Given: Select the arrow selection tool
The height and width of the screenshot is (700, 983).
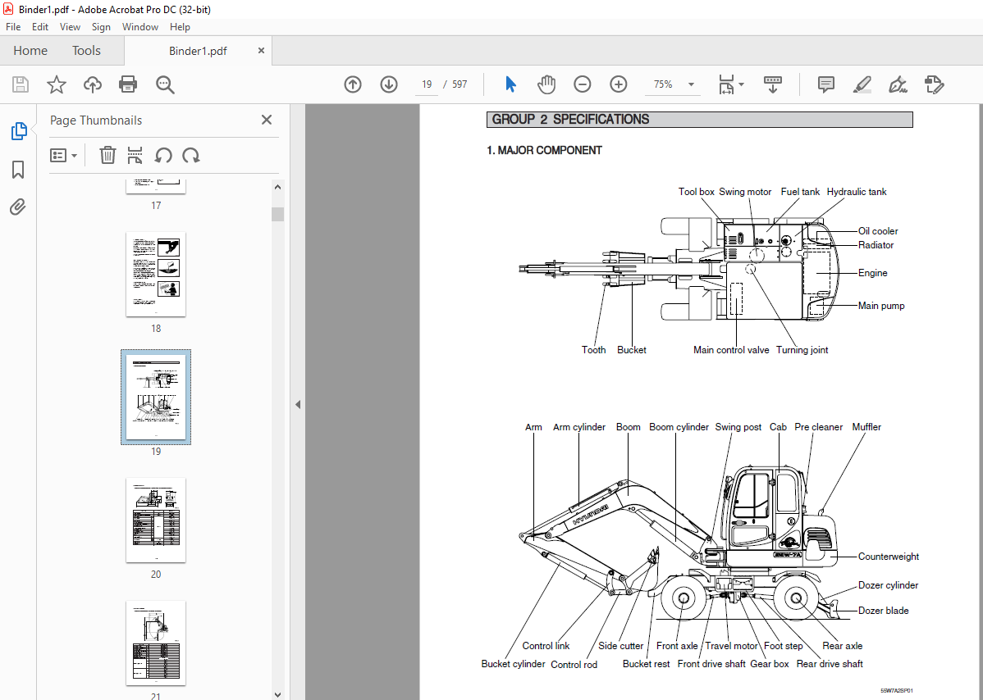Looking at the screenshot, I should coord(511,84).
